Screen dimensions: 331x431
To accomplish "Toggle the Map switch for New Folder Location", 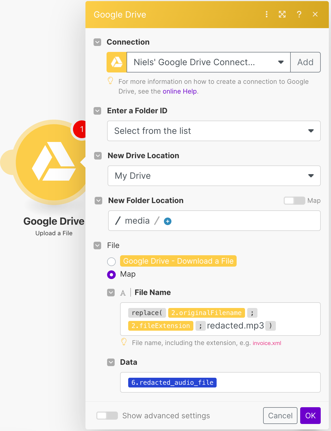I will [x=294, y=201].
